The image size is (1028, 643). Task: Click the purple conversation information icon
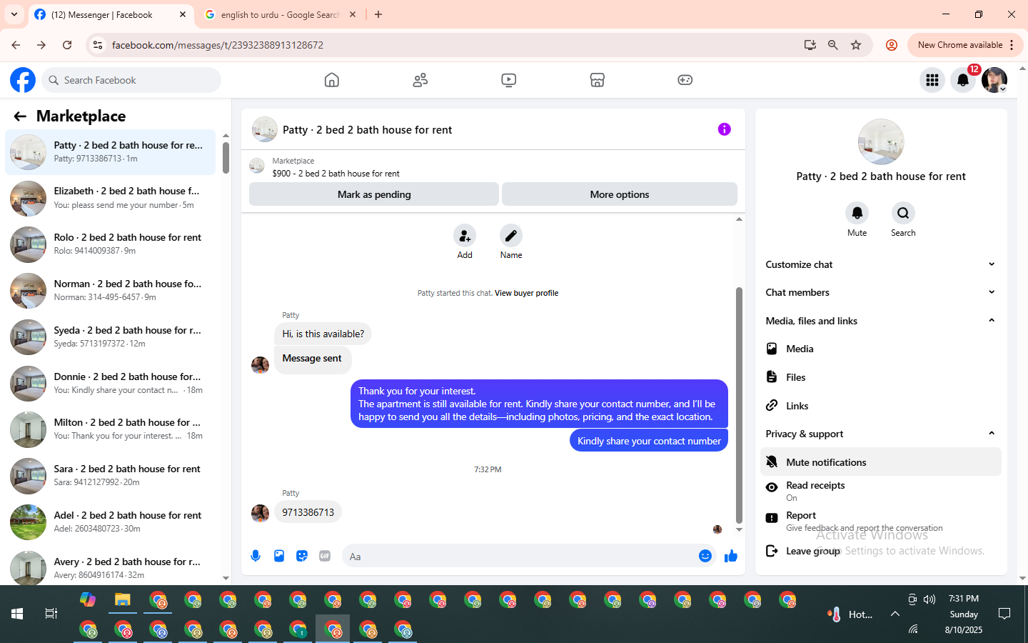click(x=724, y=129)
